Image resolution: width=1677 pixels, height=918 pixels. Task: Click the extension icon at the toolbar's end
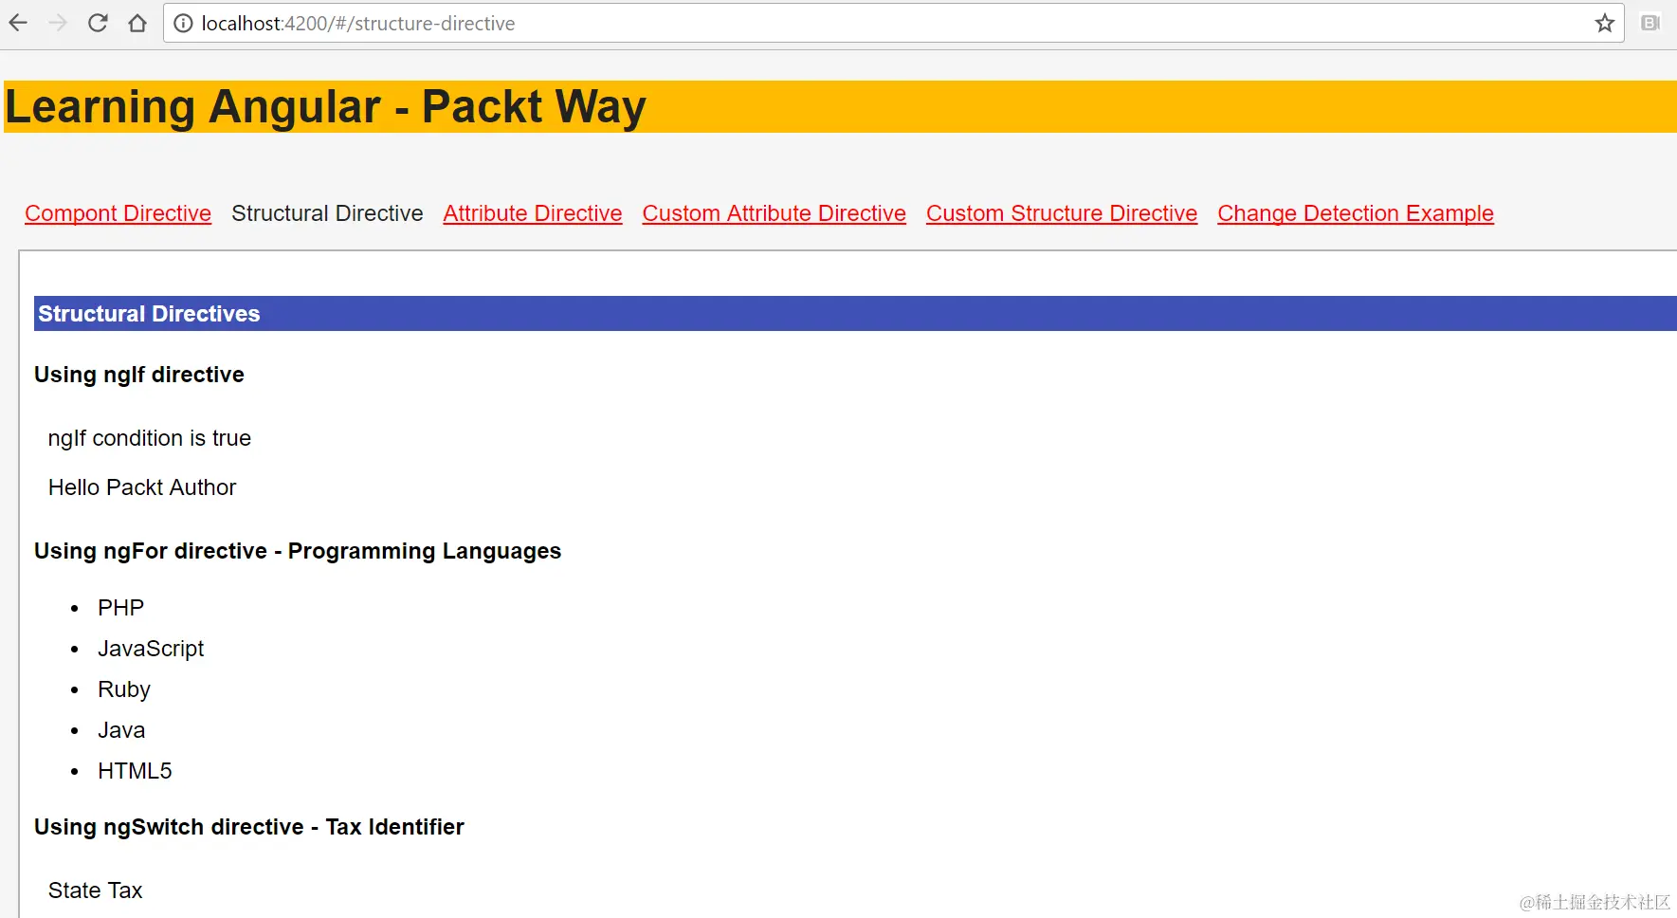[1650, 23]
